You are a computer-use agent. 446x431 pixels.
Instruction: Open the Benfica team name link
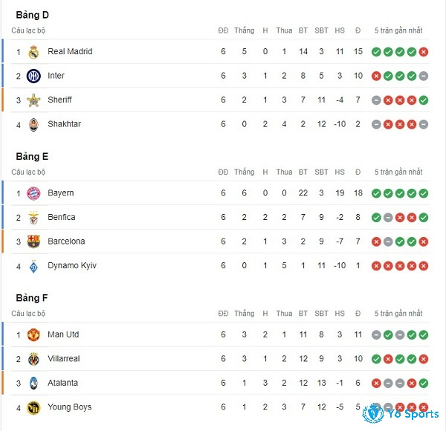62,218
